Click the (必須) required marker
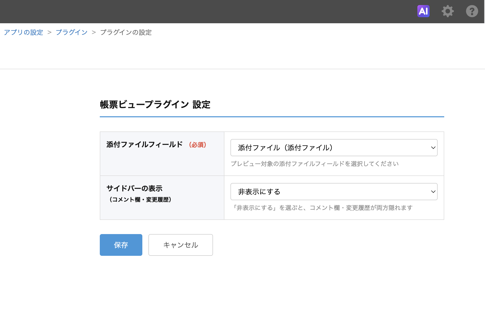 pyautogui.click(x=198, y=145)
